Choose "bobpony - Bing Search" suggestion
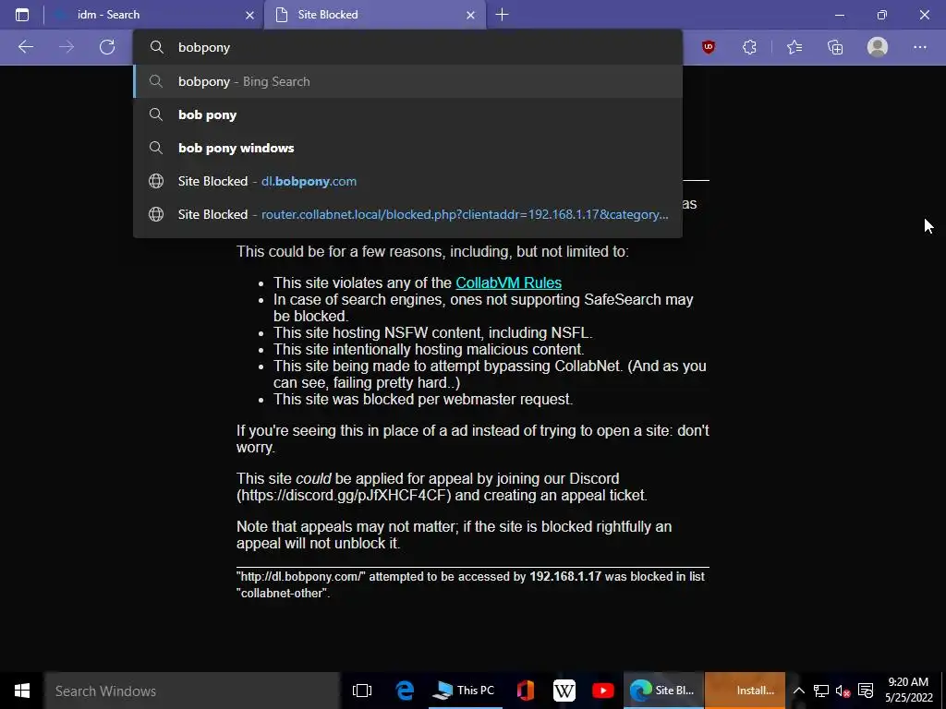The height and width of the screenshot is (709, 946). click(x=407, y=81)
